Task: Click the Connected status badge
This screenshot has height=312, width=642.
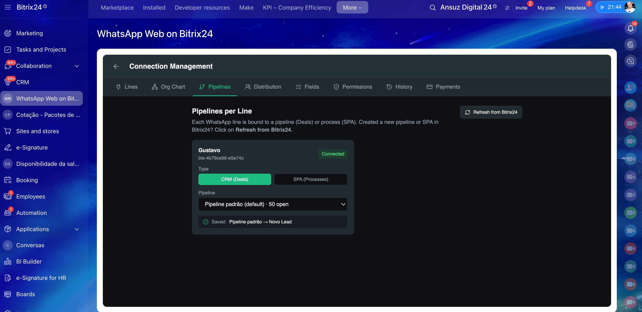Action: [x=333, y=154]
